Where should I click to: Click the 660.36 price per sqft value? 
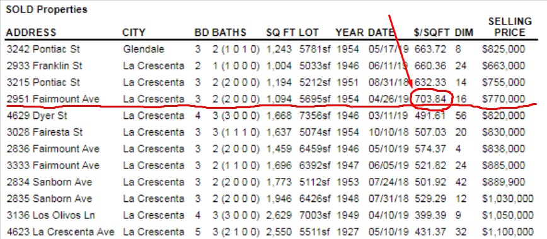click(x=430, y=66)
